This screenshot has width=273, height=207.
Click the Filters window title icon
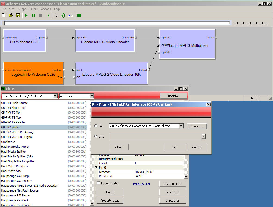[3, 89]
